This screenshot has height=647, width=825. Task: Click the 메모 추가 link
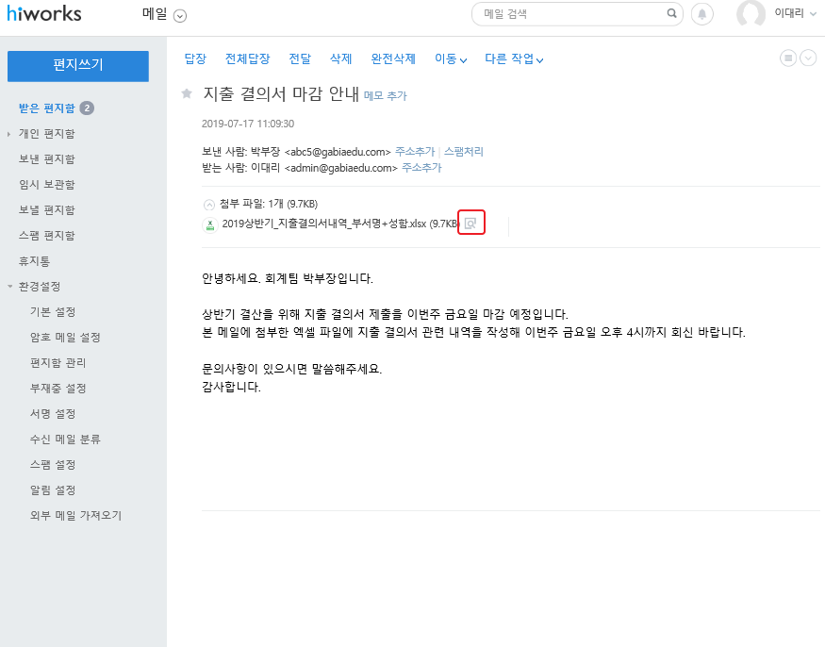[x=386, y=96]
